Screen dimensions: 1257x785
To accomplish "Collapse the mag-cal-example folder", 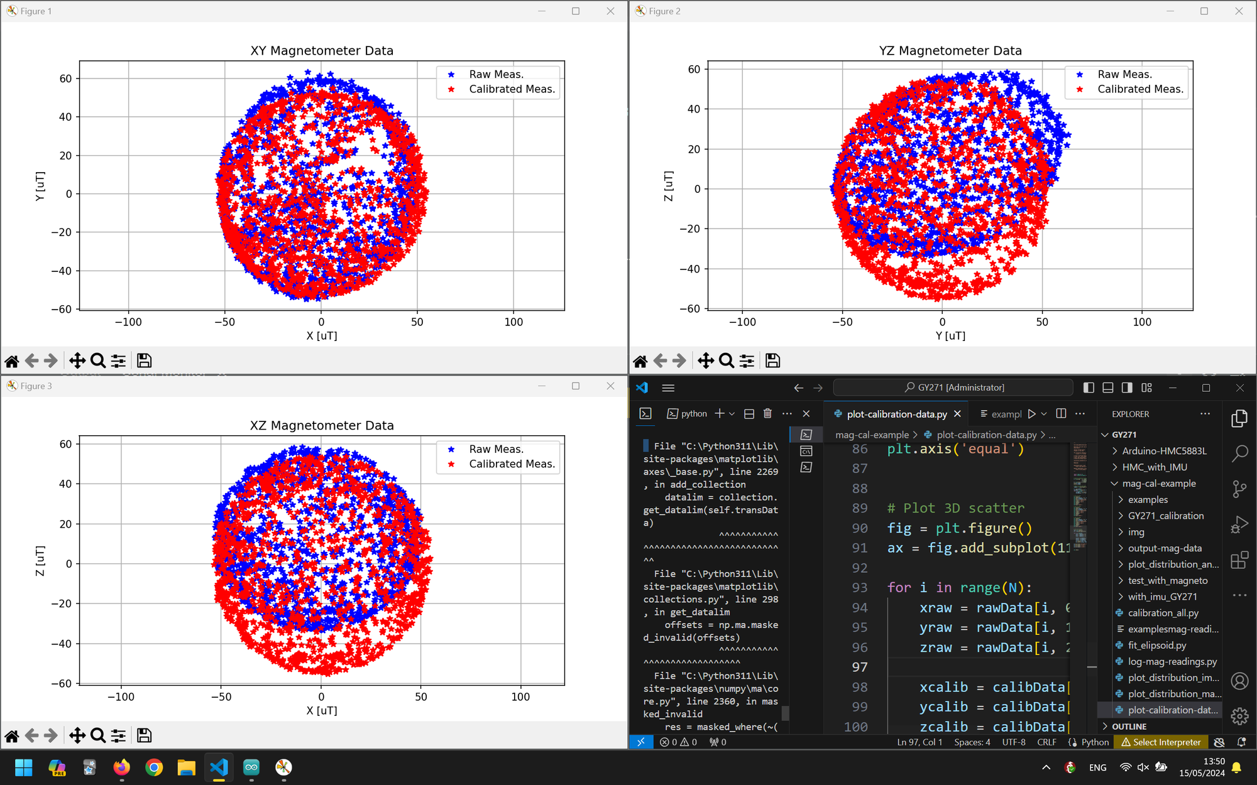I will 1158,483.
